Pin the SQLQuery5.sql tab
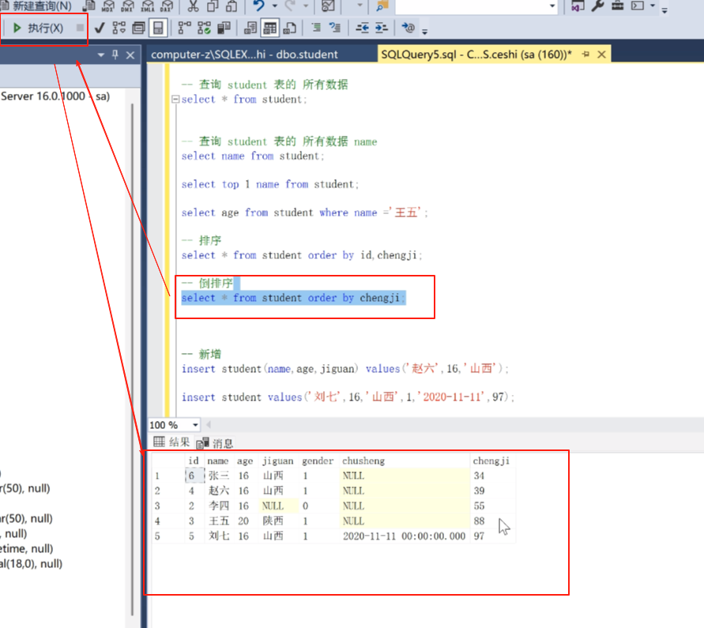This screenshot has height=628, width=704. click(586, 55)
